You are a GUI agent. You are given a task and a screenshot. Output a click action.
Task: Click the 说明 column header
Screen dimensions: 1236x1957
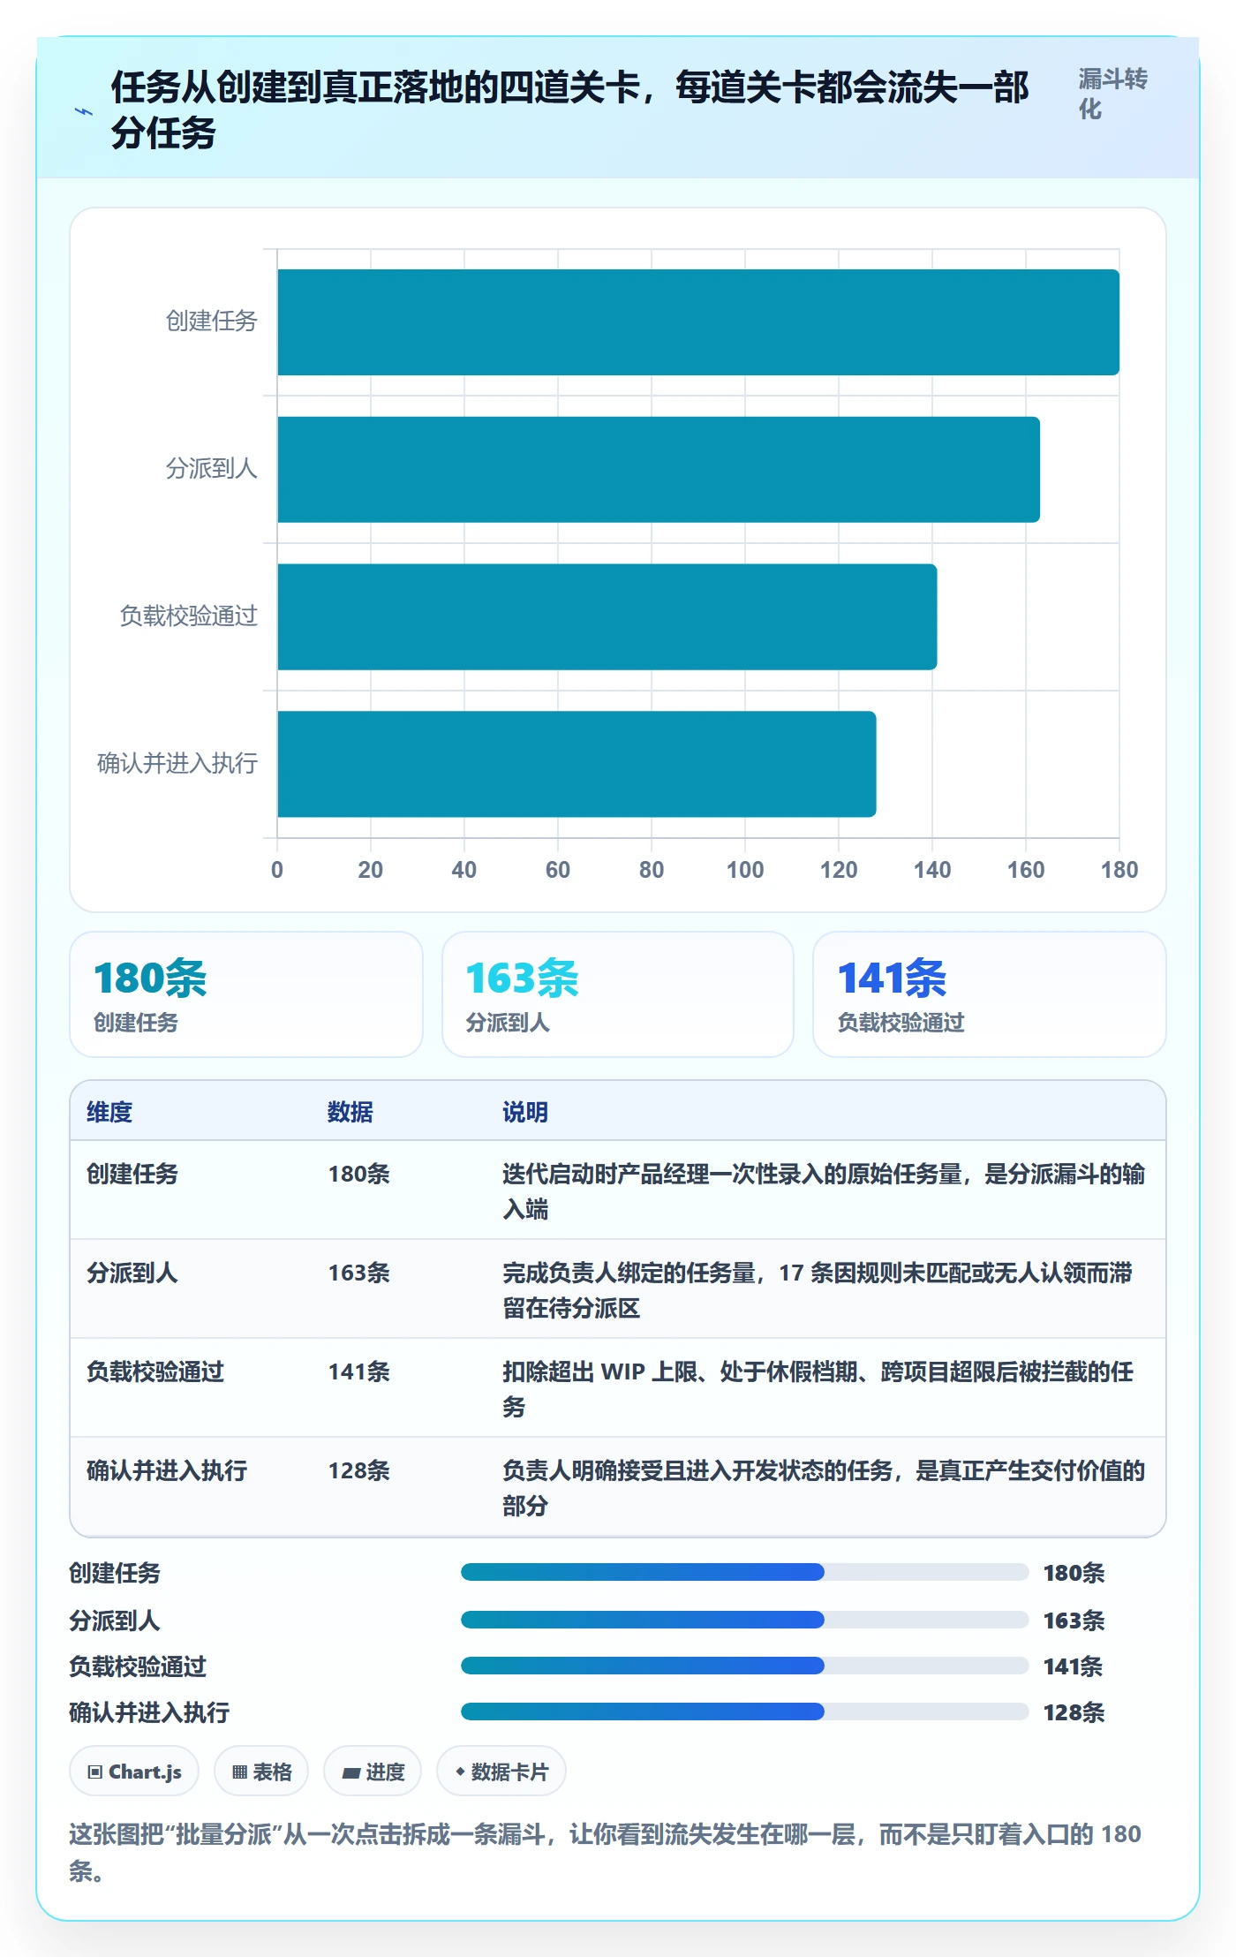click(525, 1112)
